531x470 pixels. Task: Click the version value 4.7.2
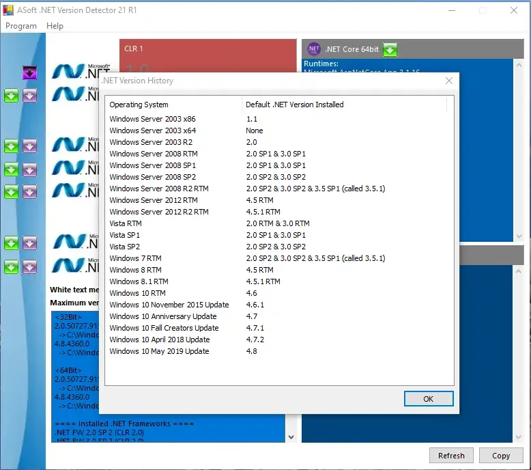click(255, 340)
